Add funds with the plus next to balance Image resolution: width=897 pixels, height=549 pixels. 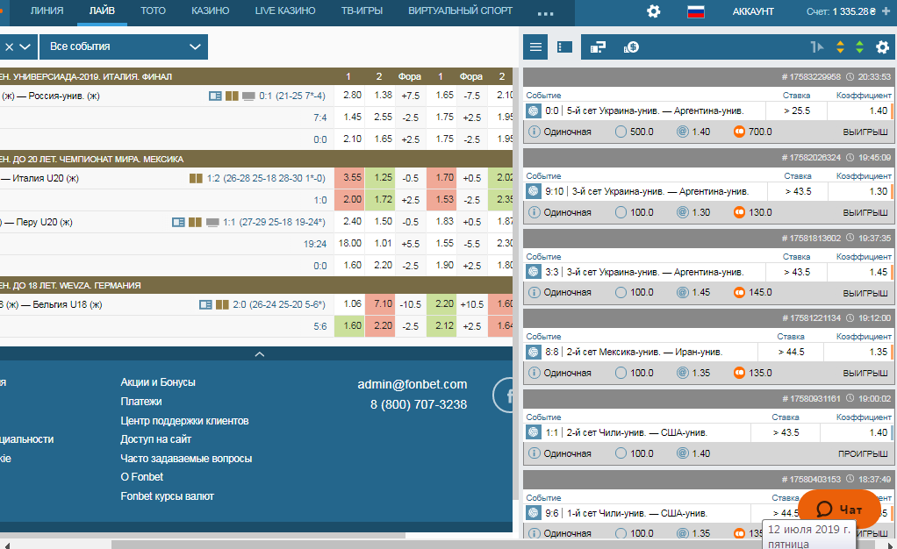[886, 11]
